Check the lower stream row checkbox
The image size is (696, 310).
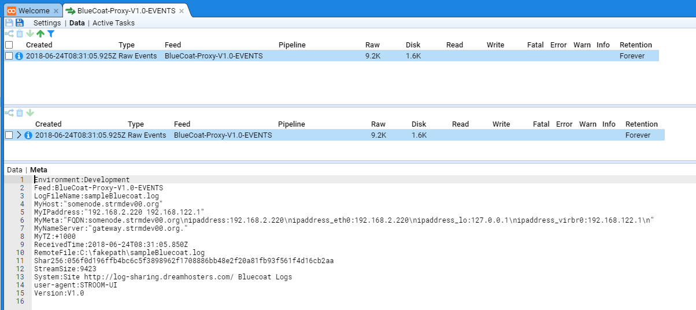[x=9, y=135]
